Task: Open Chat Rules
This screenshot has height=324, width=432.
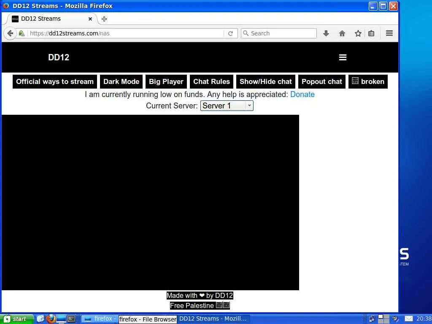Action: coord(212,81)
